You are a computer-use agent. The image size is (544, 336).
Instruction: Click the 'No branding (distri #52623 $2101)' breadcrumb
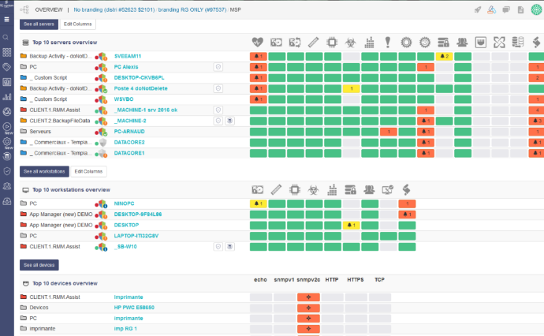[x=117, y=9]
